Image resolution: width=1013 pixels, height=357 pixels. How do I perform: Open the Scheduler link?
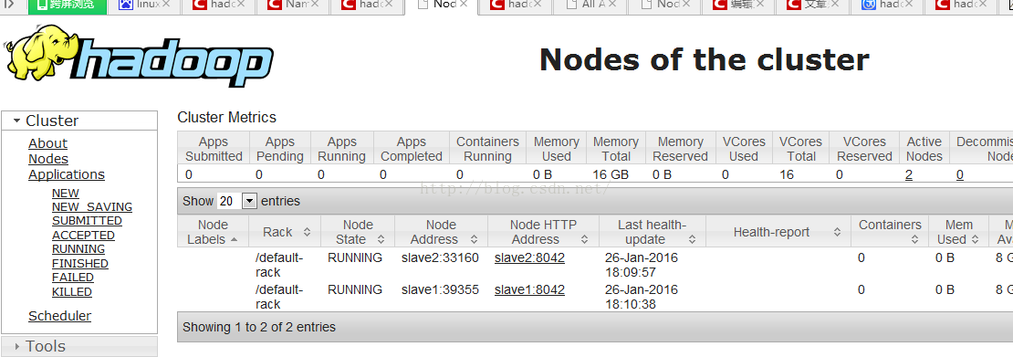[x=60, y=316]
